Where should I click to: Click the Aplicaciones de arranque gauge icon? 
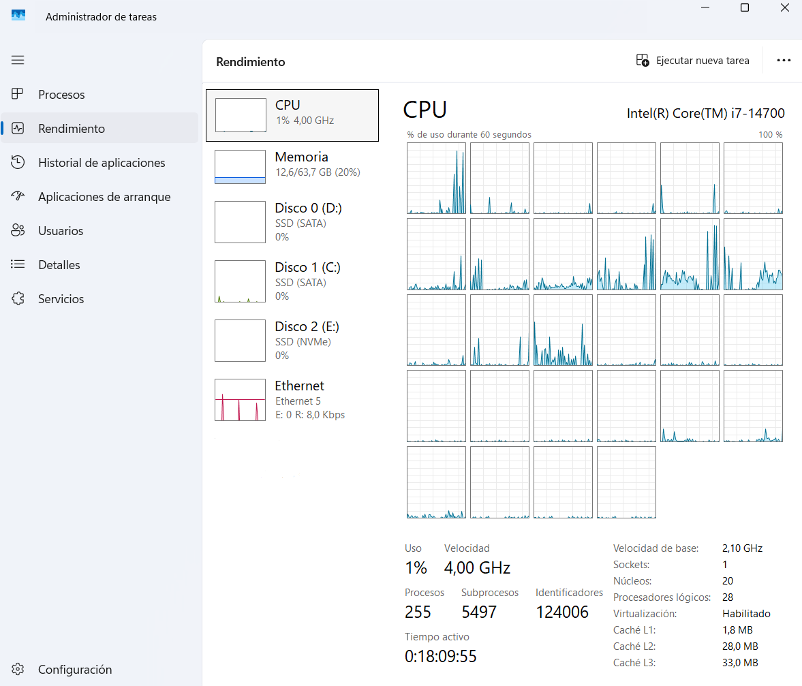18,196
